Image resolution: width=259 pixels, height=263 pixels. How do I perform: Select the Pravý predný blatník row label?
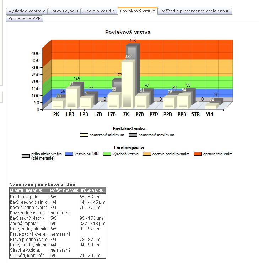29,245
